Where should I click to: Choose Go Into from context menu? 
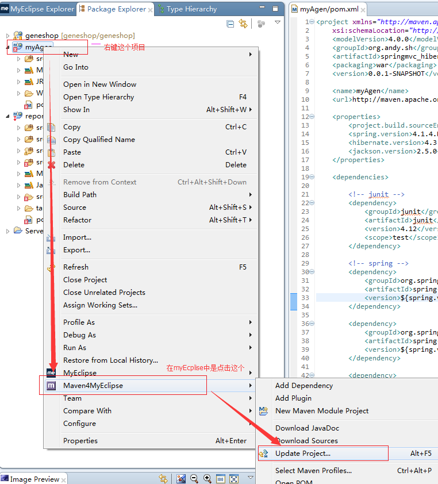coord(157,67)
